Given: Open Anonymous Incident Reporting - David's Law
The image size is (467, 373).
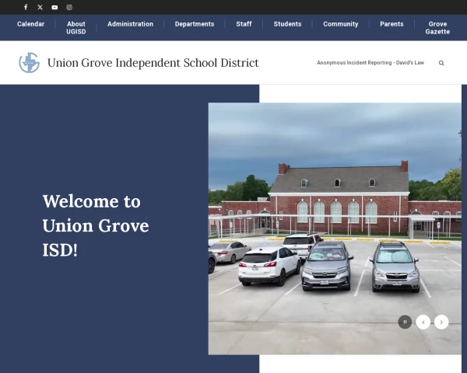Looking at the screenshot, I should (370, 63).
